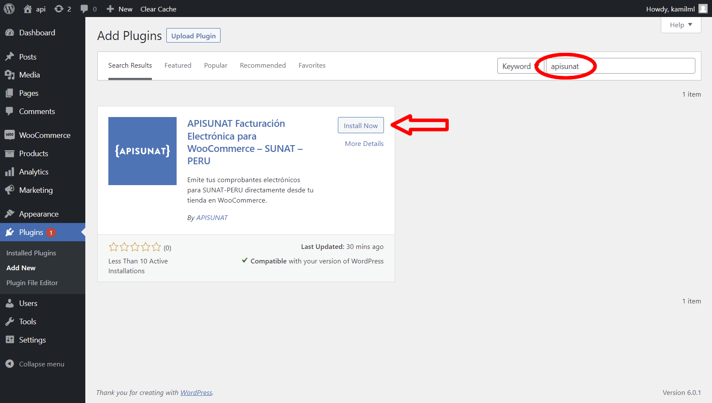Click the APISUNAT plugin thumbnail image
Viewport: 712px width, 403px height.
point(142,151)
